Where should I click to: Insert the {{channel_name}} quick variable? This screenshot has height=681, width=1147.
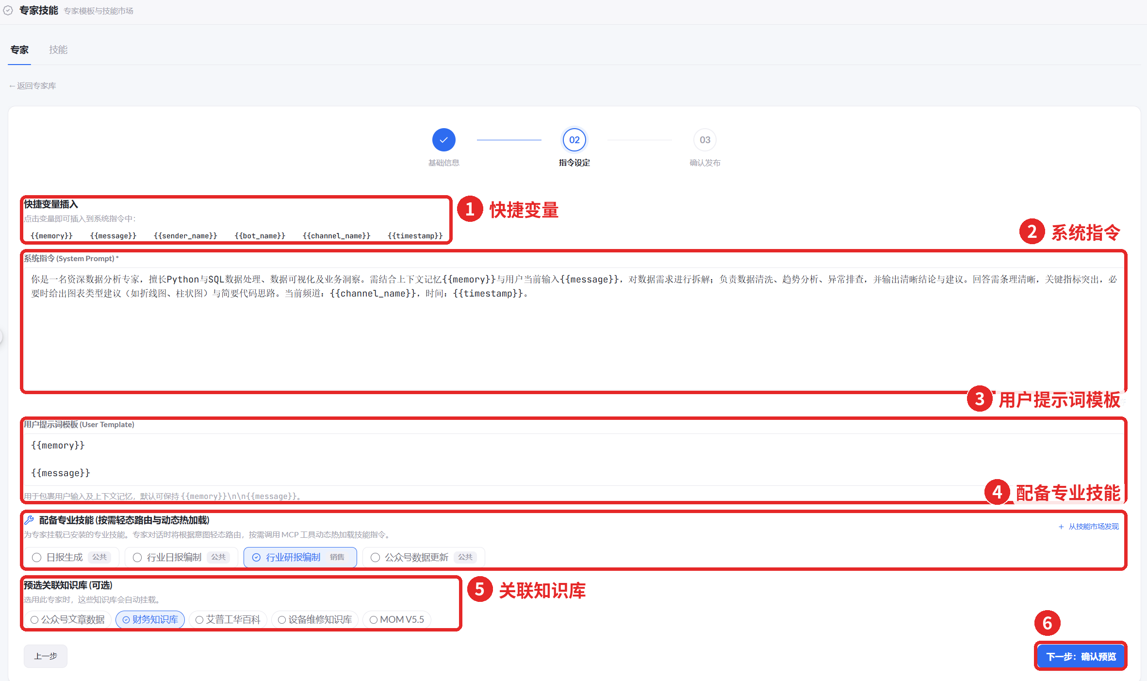coord(336,235)
